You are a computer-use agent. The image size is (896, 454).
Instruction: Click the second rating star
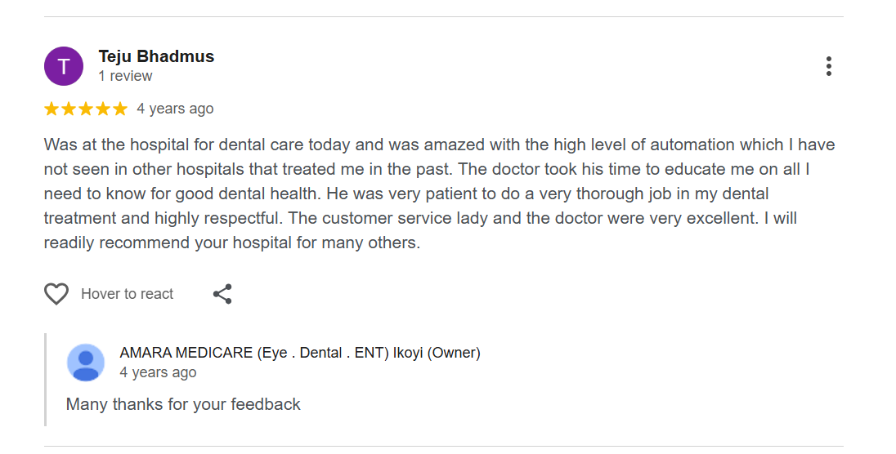69,109
